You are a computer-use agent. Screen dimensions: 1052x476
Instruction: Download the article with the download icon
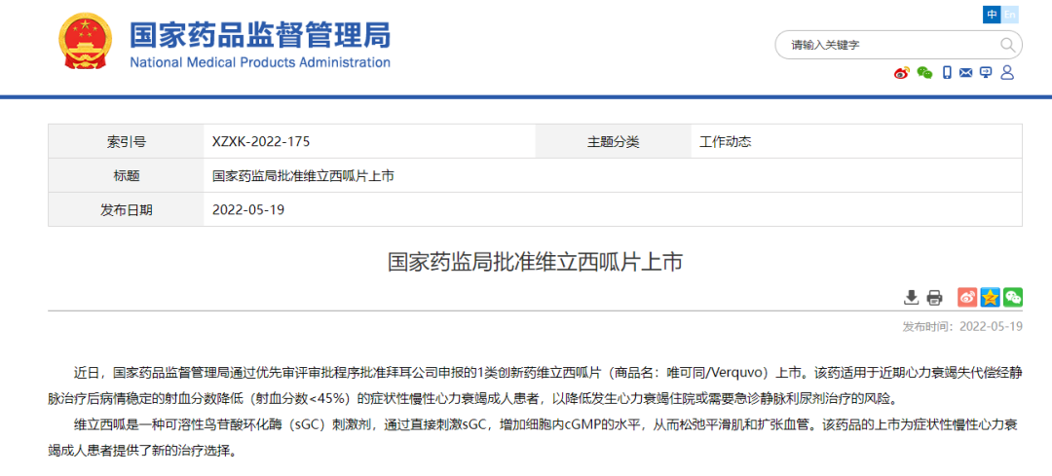[912, 297]
